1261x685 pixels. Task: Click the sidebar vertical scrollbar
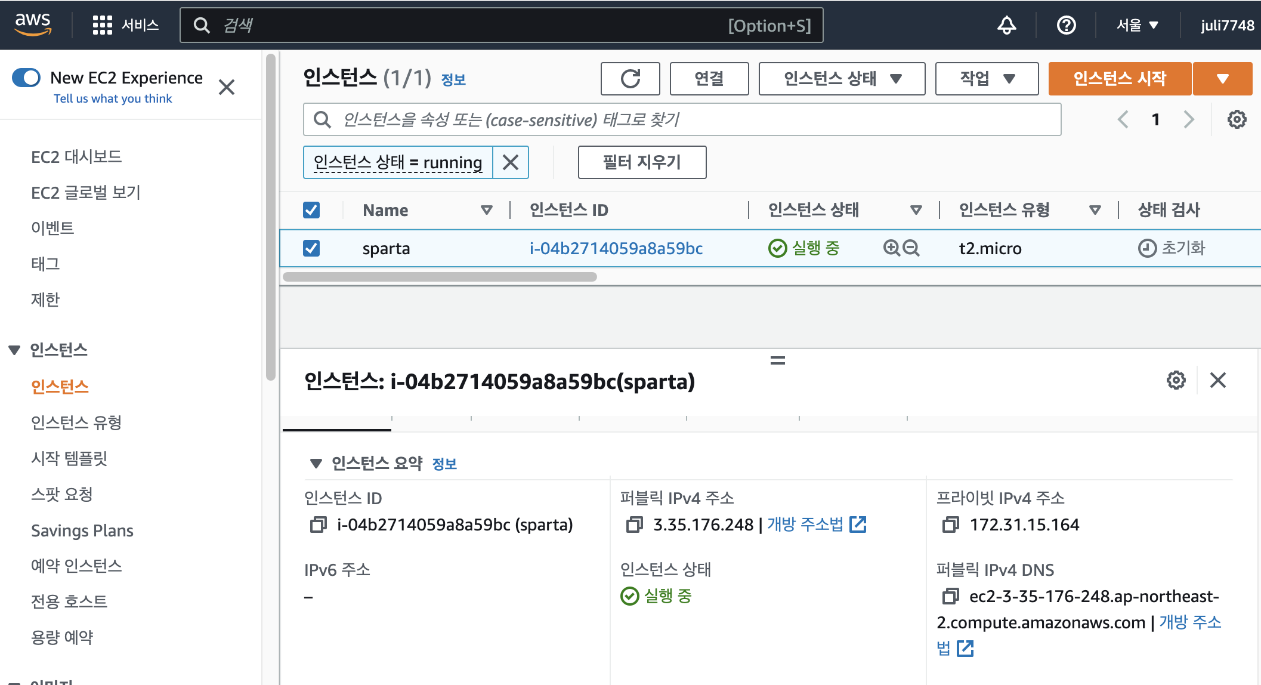click(271, 217)
